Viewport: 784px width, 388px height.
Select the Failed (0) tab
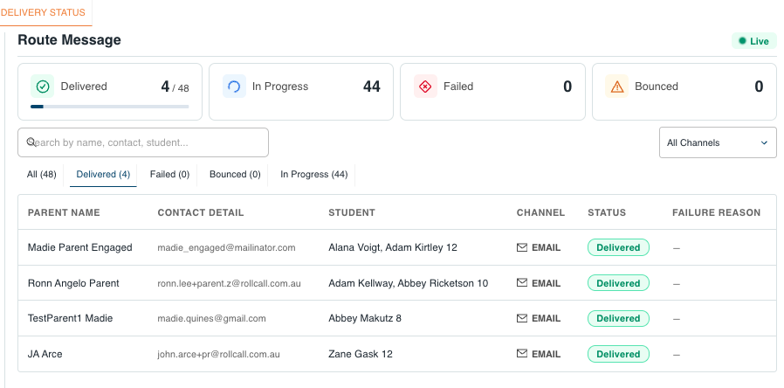point(169,175)
